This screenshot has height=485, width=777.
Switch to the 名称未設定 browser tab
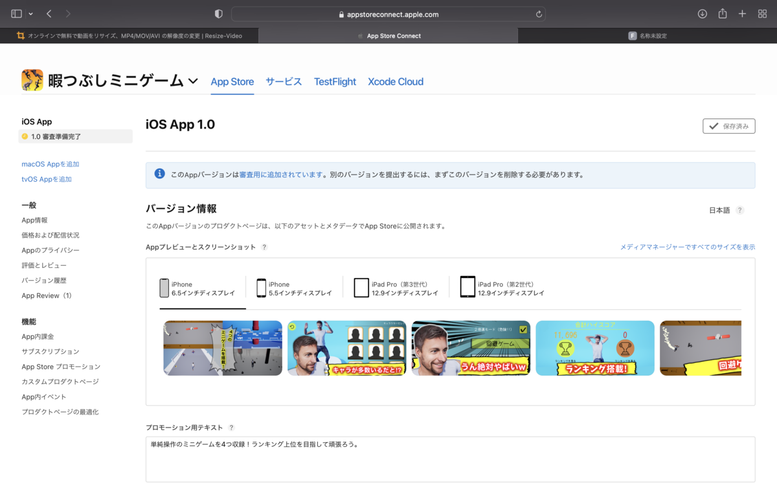(647, 36)
